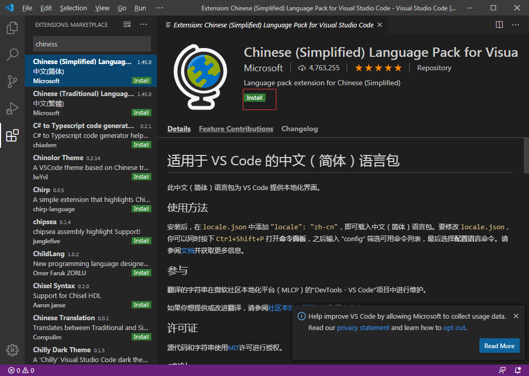529x376 pixels.
Task: Open the Explorer view in activity bar
Action: 12,28
